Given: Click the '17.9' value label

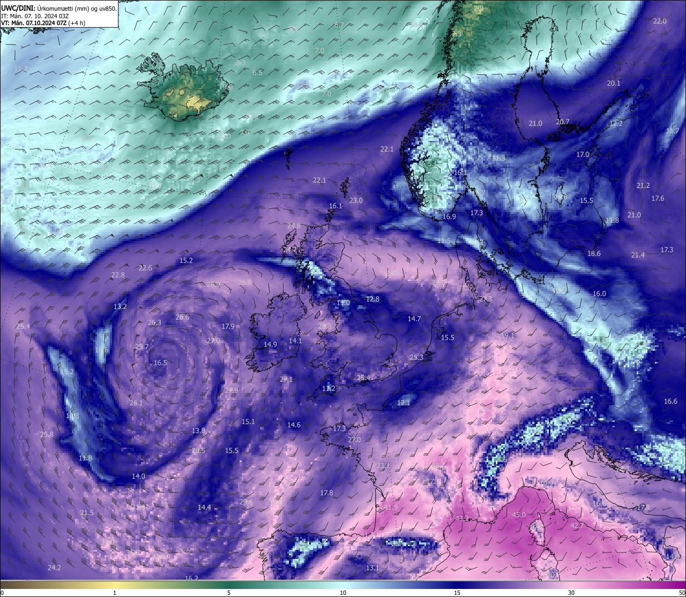Looking at the screenshot, I should click(228, 326).
